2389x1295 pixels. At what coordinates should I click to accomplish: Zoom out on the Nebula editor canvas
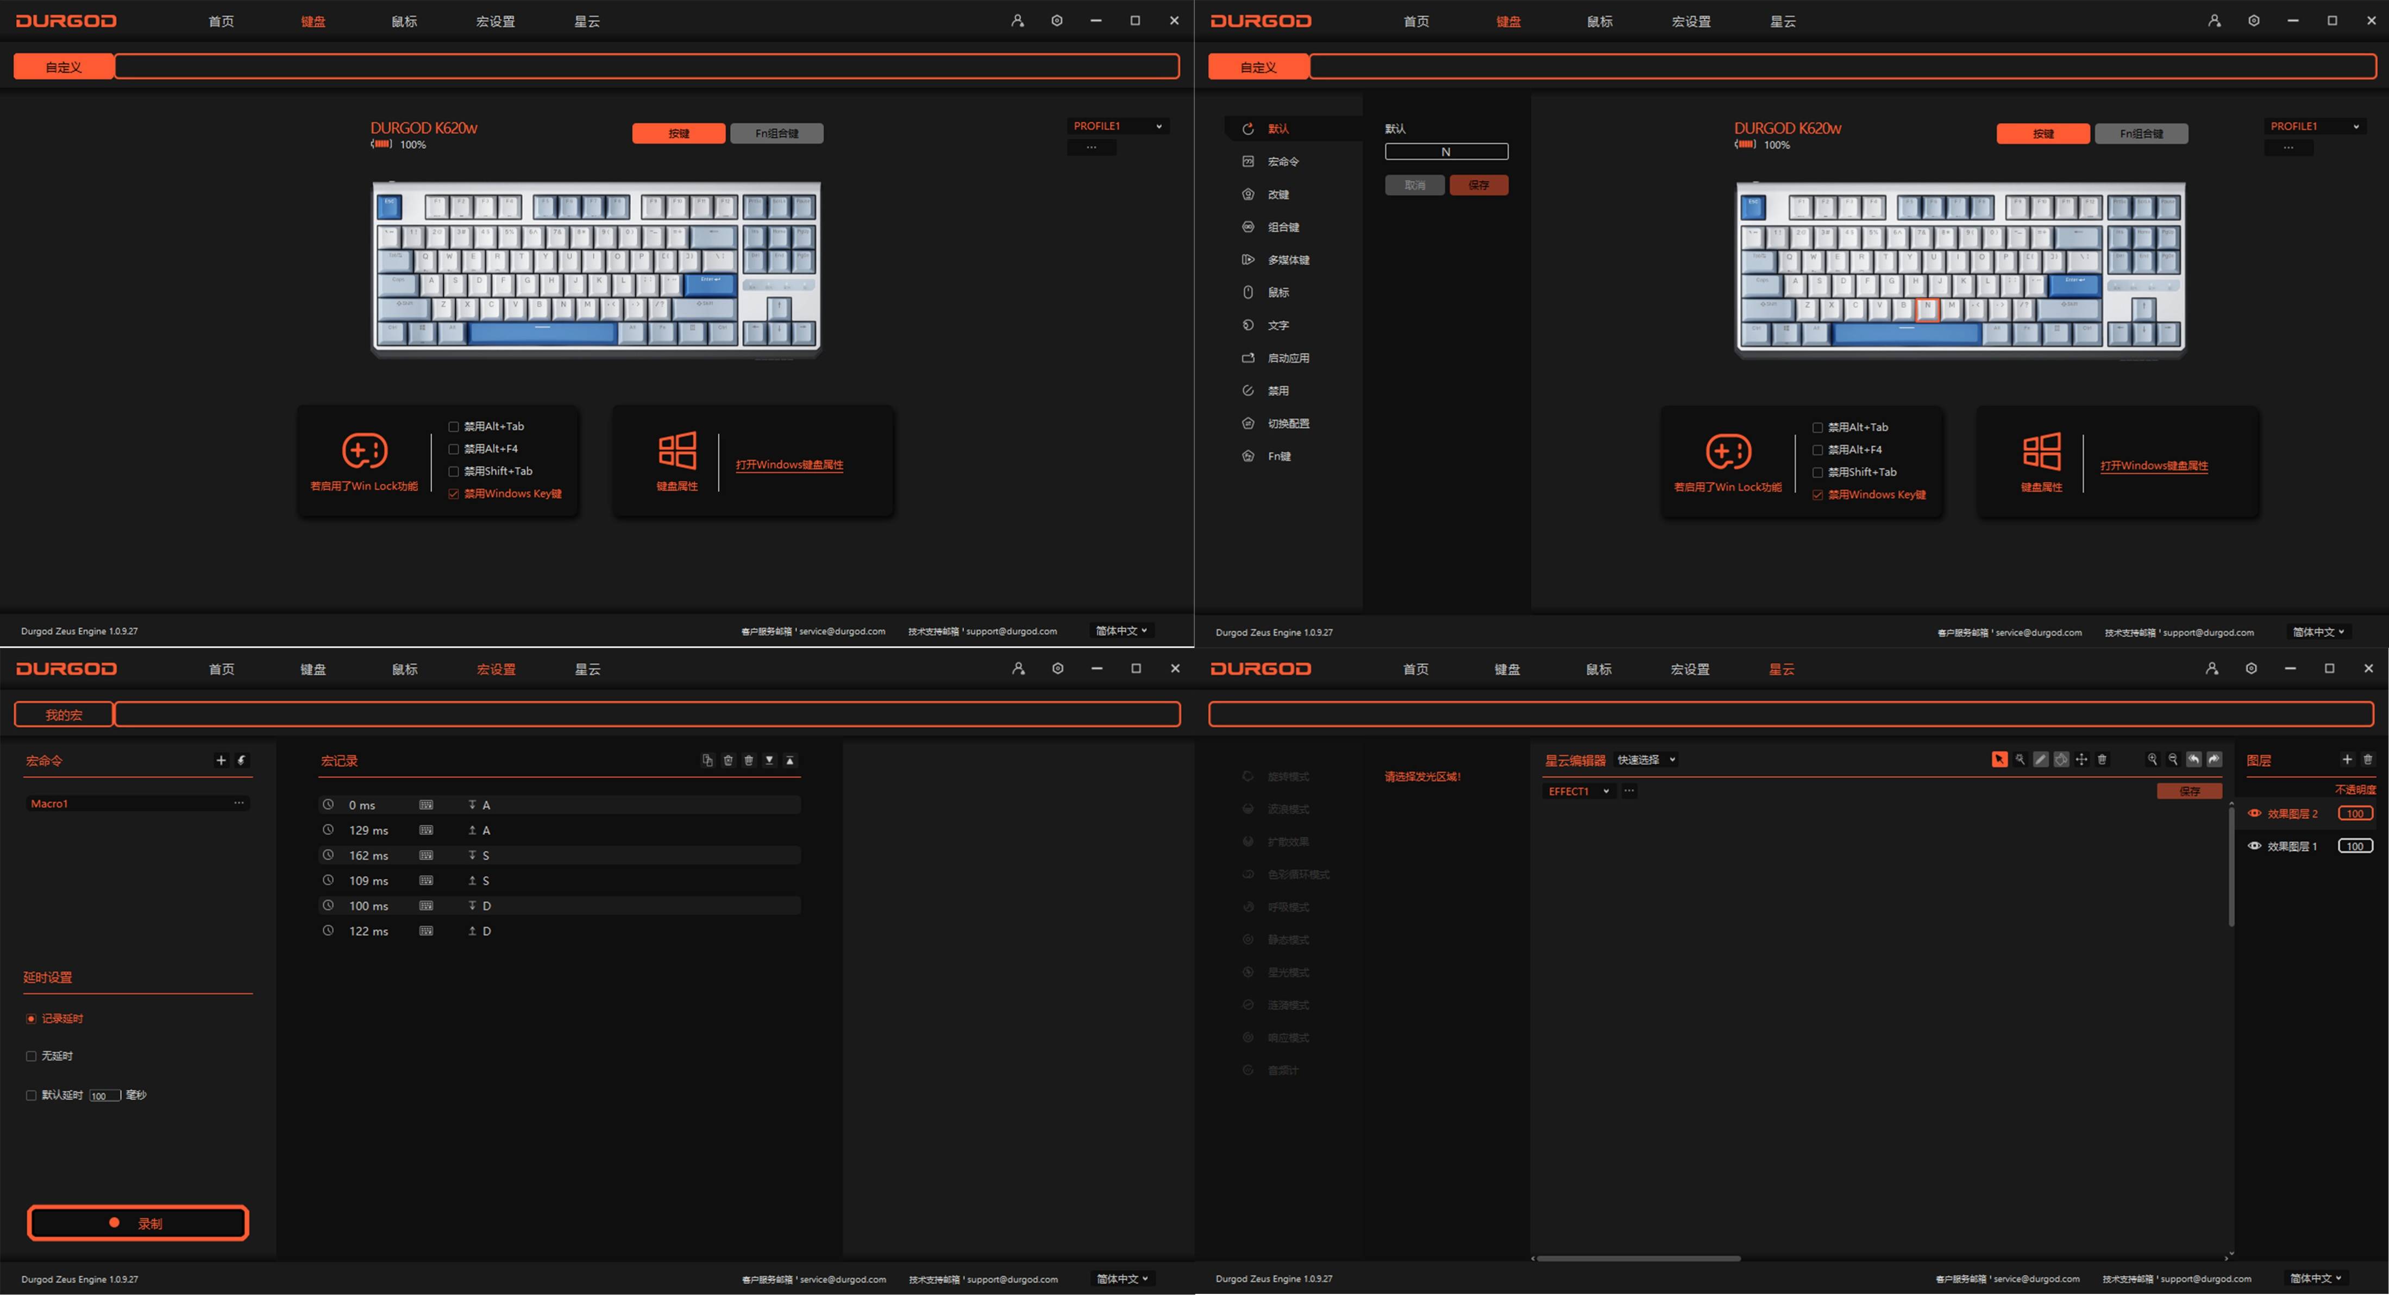pos(2173,759)
